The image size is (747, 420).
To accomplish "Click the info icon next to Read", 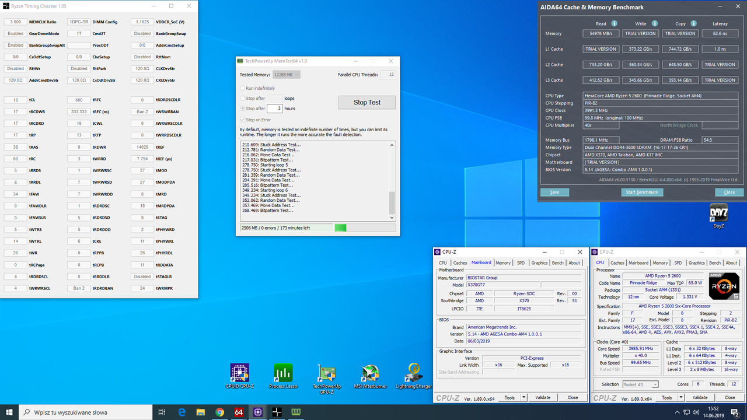I will pos(615,24).
